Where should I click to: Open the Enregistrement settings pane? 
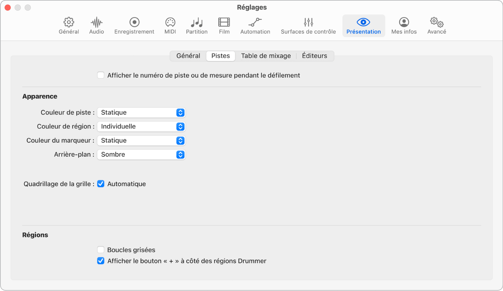[x=134, y=26]
